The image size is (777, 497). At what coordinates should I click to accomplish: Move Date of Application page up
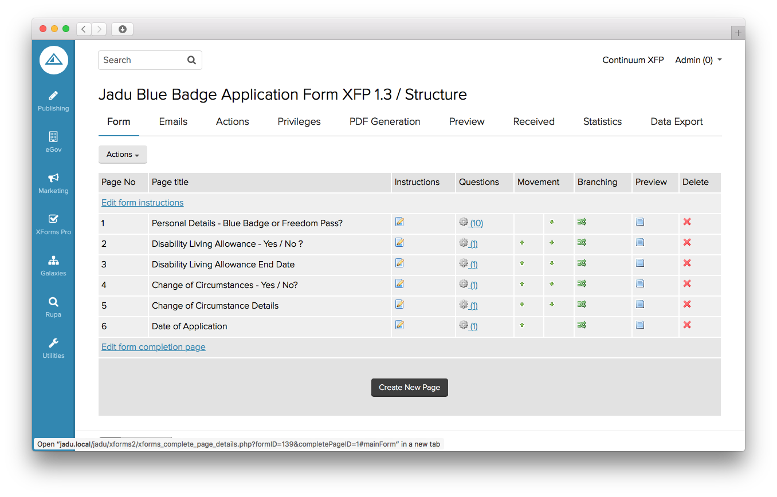pos(522,325)
